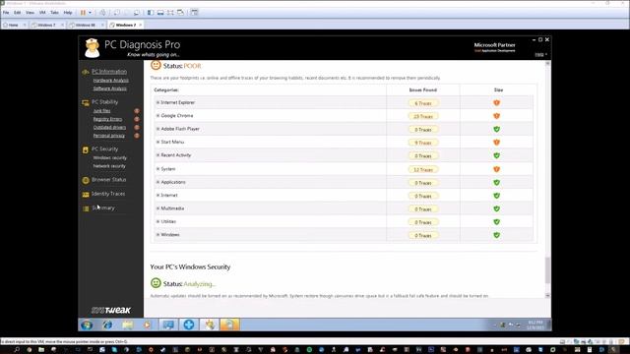
Task: Click the blue plus taskbar application icon
Action: (x=189, y=324)
